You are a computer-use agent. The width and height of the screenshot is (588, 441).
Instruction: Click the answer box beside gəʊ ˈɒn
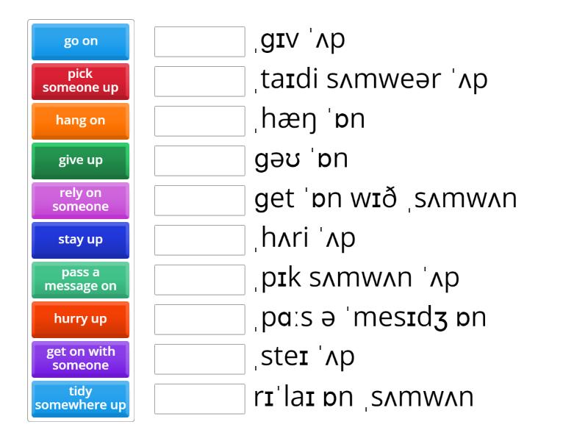pyautogui.click(x=199, y=159)
